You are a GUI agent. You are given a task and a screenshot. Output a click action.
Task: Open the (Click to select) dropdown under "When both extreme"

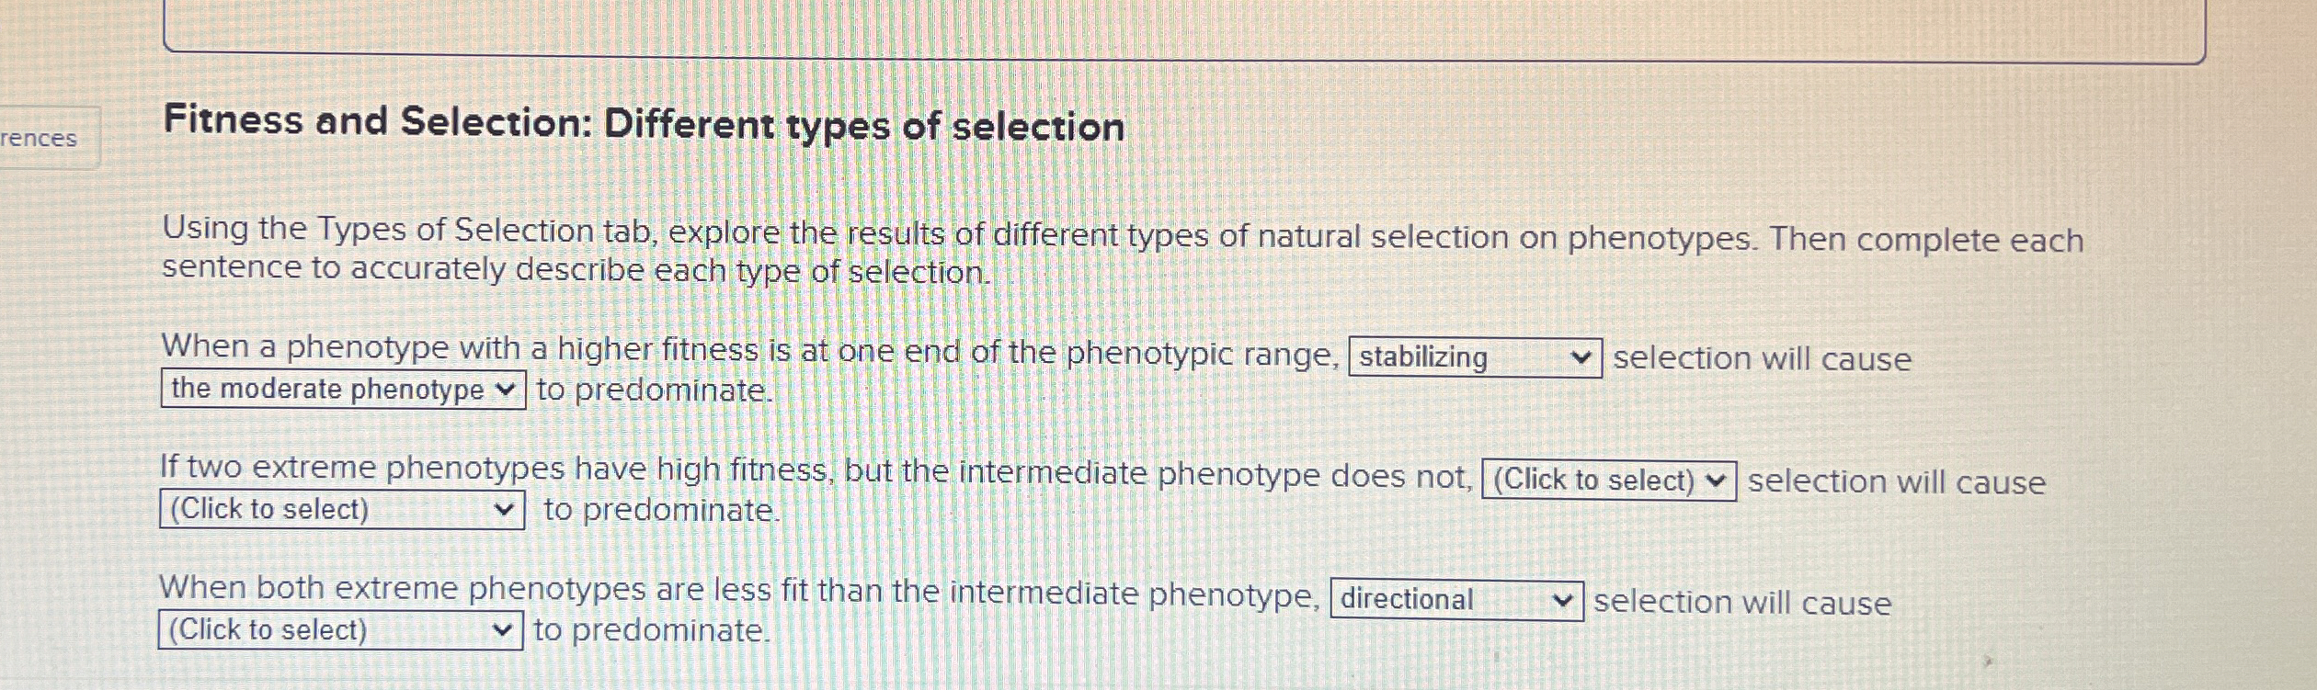pyautogui.click(x=340, y=630)
